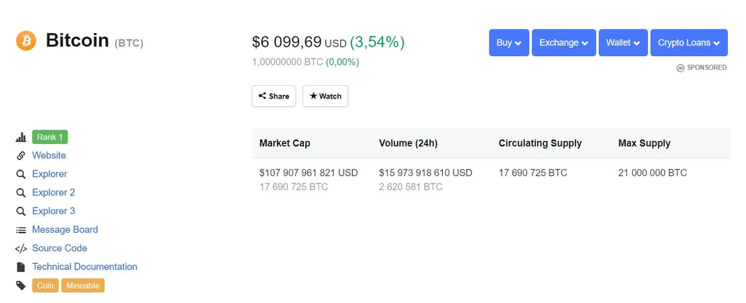
Task: Click the chain link icon beside Website
Action: coord(21,156)
